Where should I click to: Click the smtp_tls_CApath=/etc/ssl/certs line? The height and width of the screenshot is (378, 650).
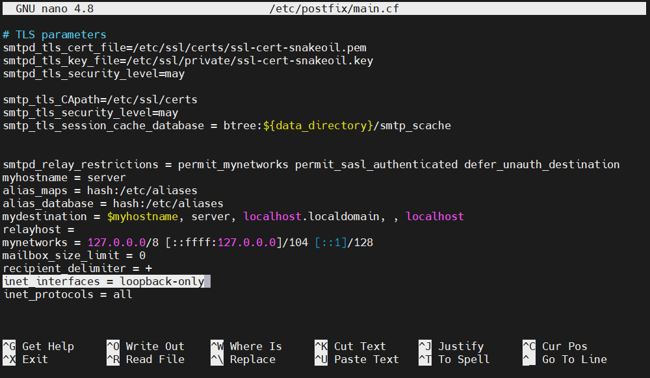[100, 100]
